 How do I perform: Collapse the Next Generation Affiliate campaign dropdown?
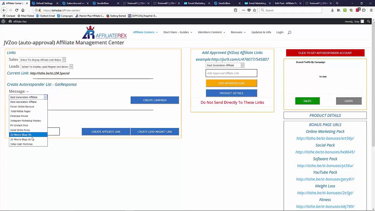coord(28,97)
